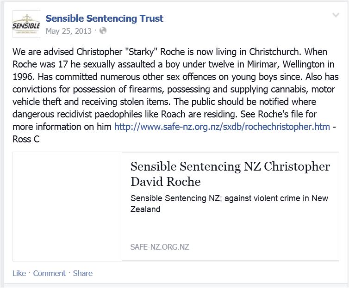Open the blank link preview thumbnail
Image resolution: width=349 pixels, height=288 pixels.
coord(68,206)
